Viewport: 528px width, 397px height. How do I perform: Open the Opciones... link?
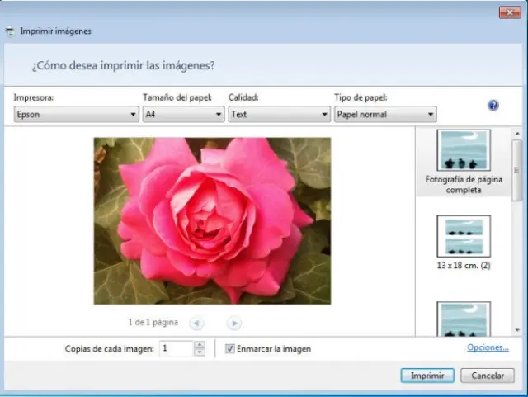pyautogui.click(x=488, y=347)
